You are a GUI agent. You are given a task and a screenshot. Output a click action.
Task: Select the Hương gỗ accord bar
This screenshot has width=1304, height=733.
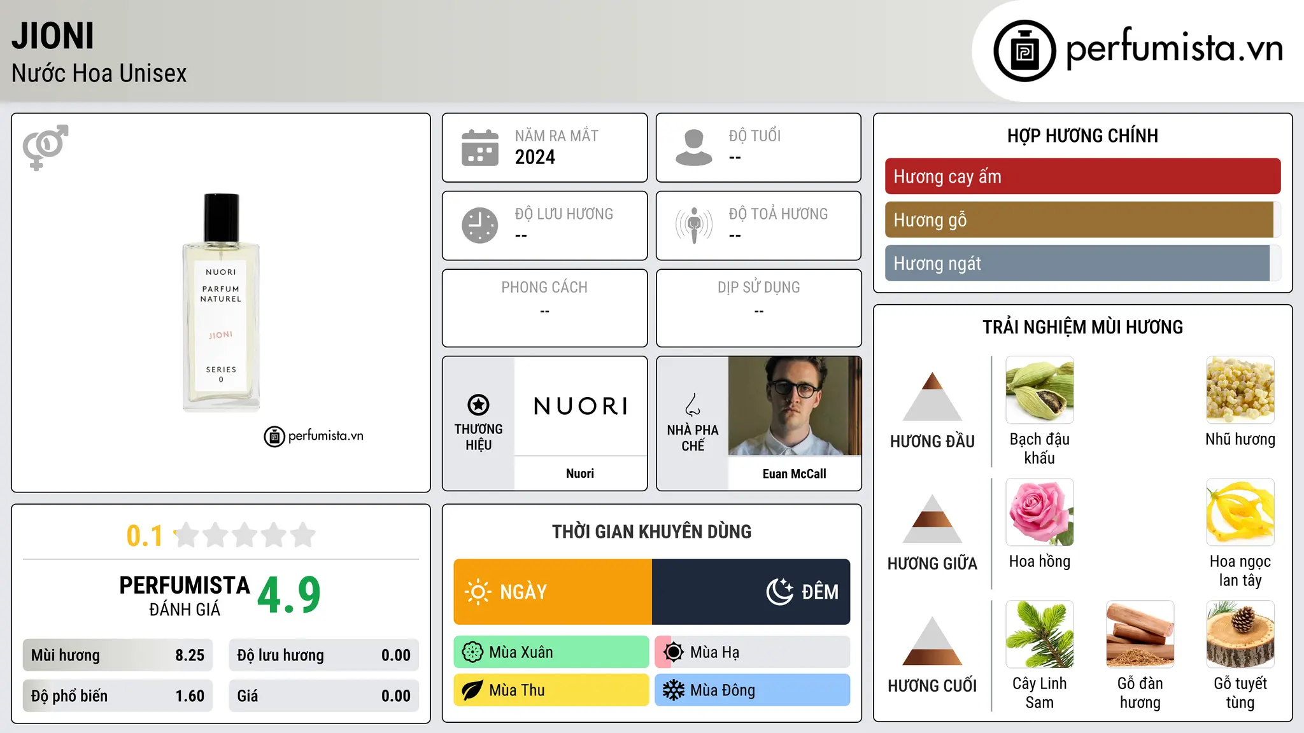(x=1082, y=220)
